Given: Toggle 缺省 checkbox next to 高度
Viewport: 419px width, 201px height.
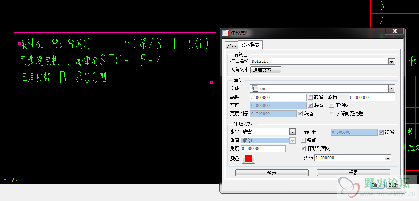Looking at the screenshot, I should (310, 97).
